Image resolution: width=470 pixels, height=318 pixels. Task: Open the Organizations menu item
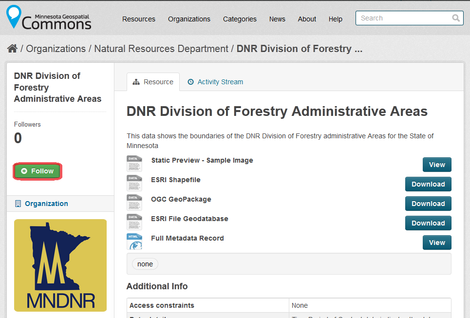[189, 19]
